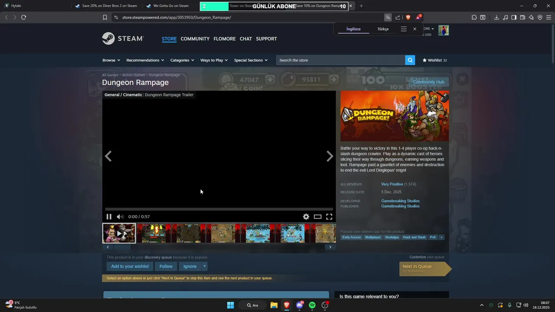Select Türkçe in translate popup
This screenshot has height=312, width=555.
pyautogui.click(x=383, y=29)
